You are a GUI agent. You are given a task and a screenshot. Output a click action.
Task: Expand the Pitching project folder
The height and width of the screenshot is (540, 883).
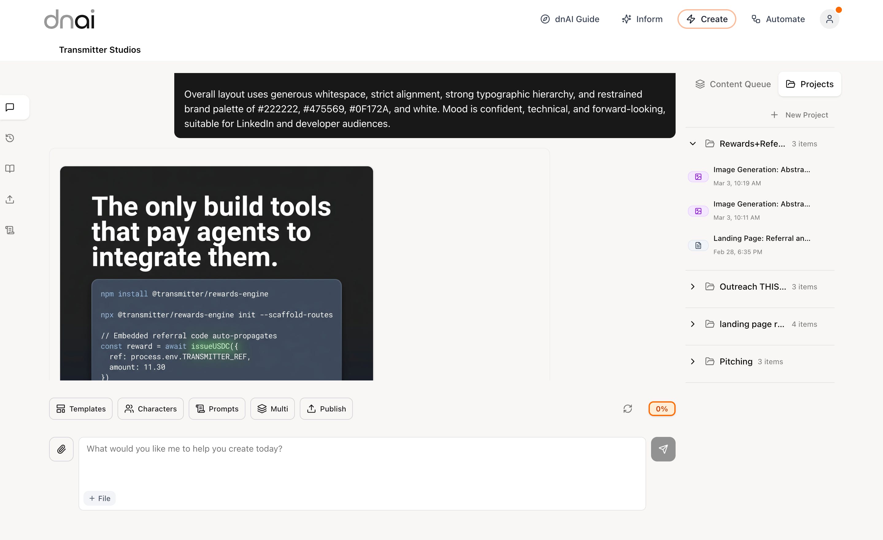coord(693,361)
